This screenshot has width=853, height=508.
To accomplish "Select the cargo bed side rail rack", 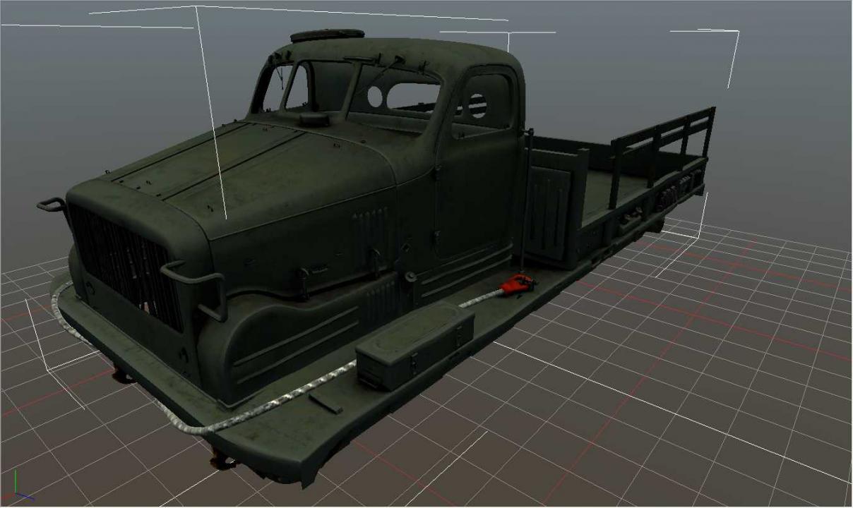I will click(664, 145).
